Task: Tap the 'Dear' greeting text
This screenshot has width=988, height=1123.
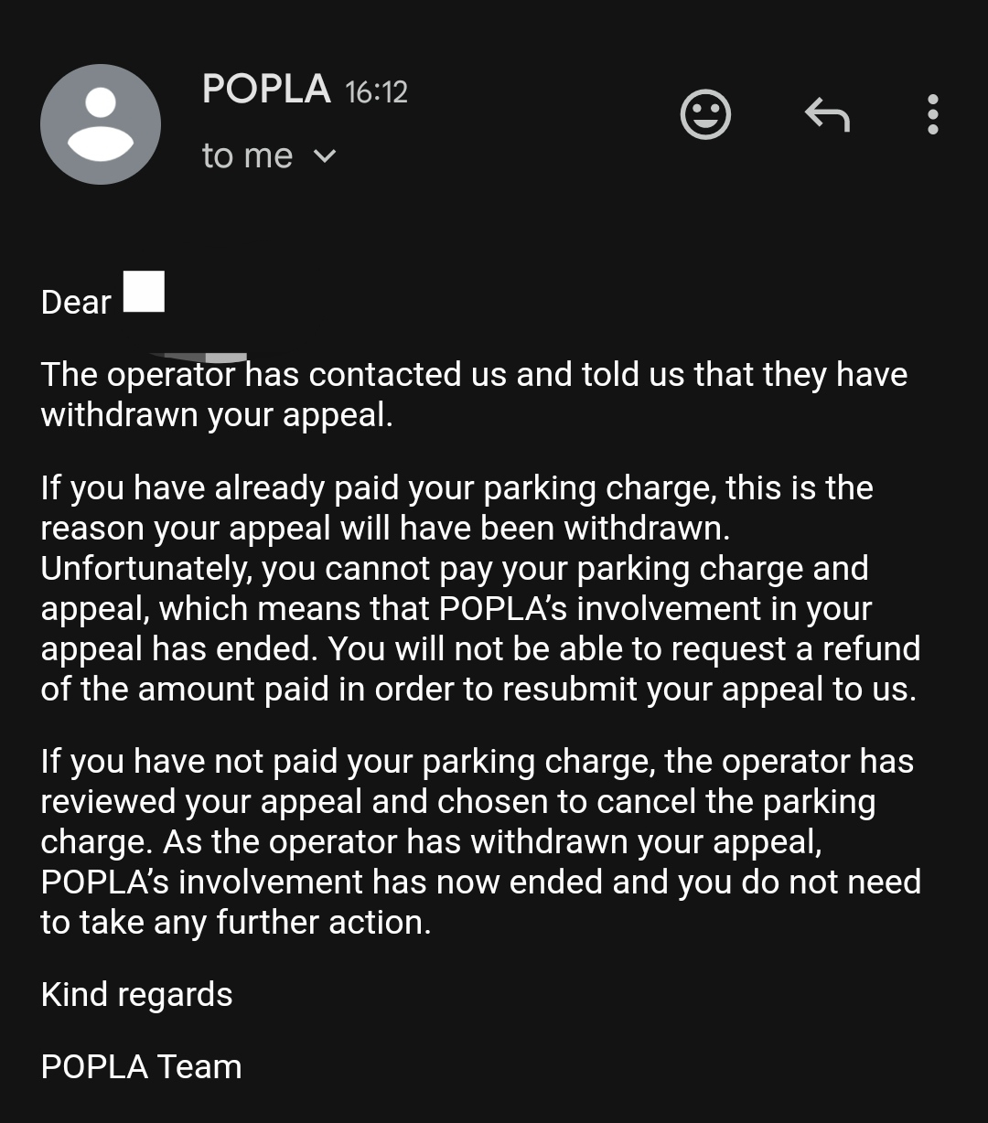Action: (x=76, y=302)
